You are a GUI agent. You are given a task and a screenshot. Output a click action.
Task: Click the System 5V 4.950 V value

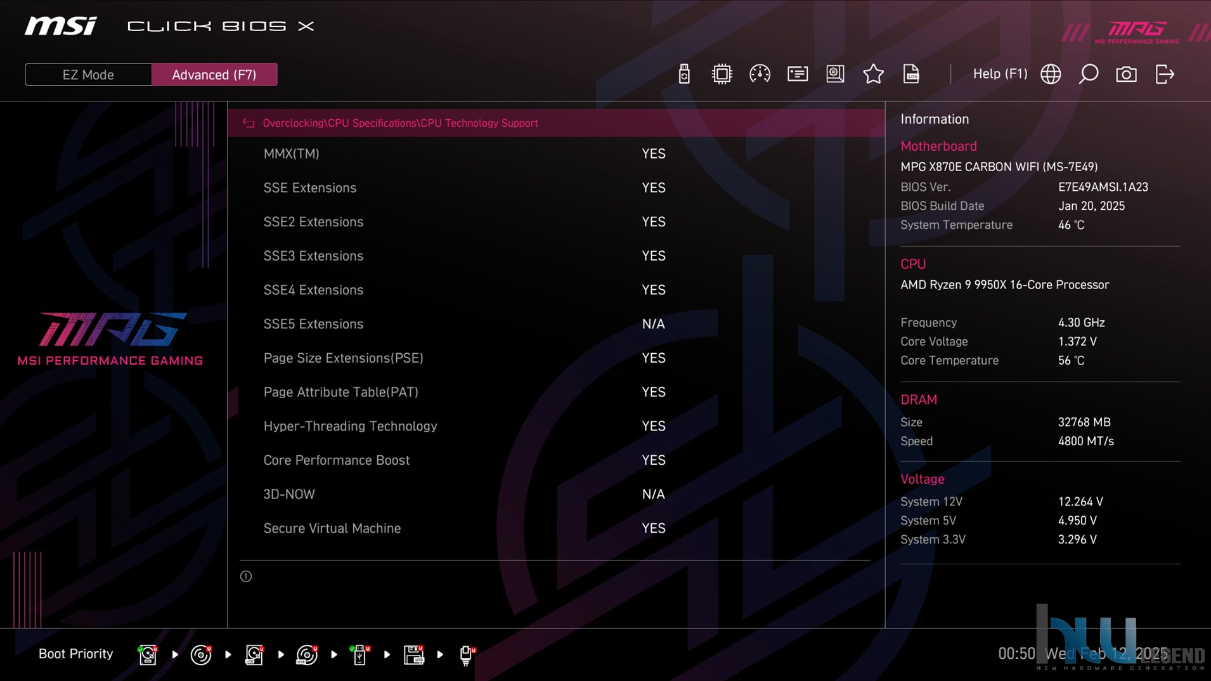(x=1077, y=521)
